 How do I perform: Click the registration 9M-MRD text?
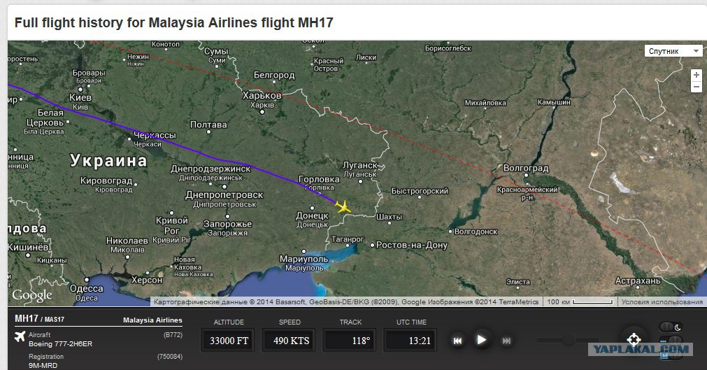[x=43, y=366]
